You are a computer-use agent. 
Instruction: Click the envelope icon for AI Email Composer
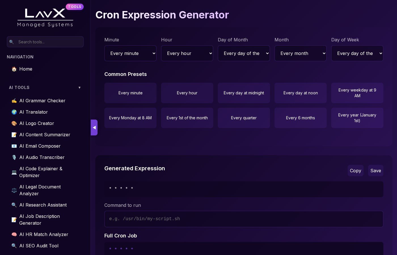pyautogui.click(x=14, y=146)
